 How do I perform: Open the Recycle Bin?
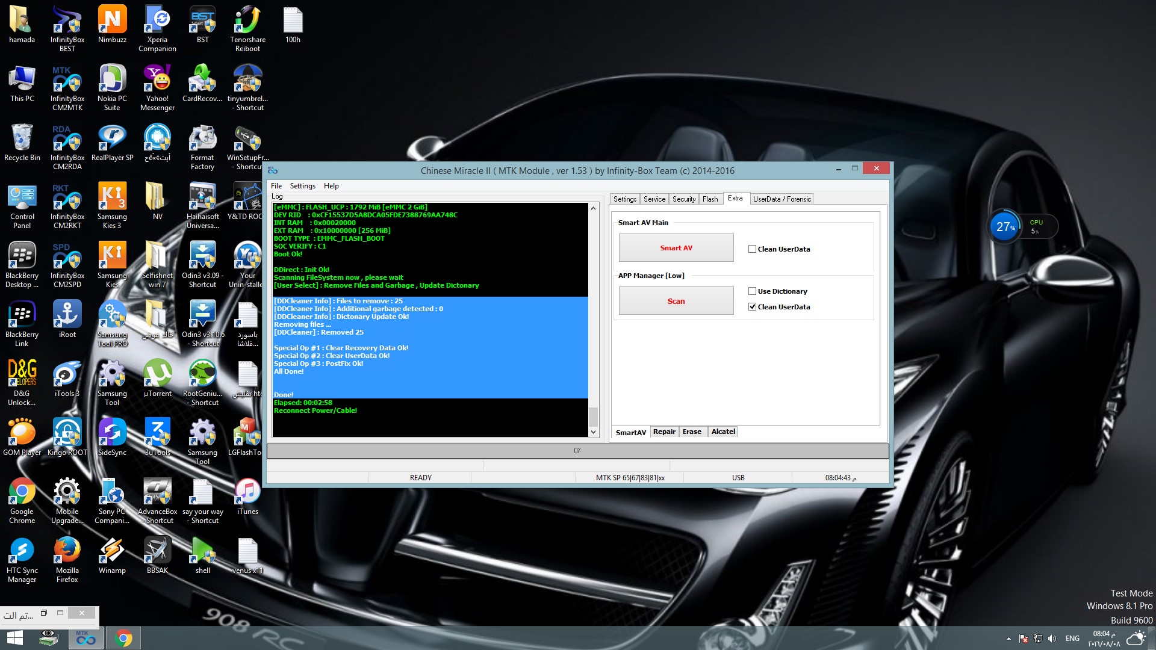click(22, 142)
